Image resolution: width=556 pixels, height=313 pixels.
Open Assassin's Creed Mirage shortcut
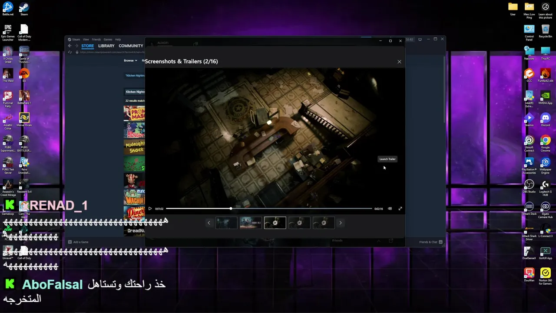[x=8, y=188]
